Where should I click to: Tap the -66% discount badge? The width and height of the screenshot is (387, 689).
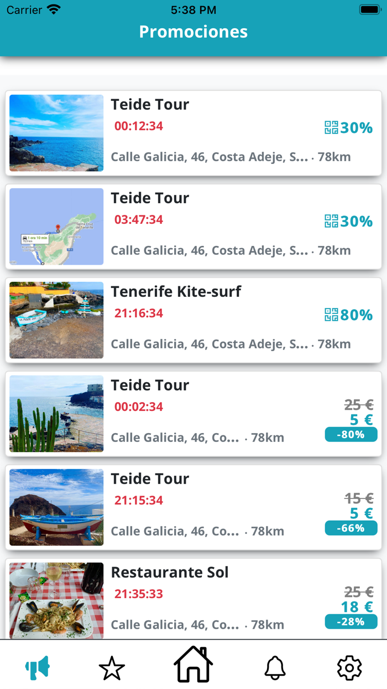pyautogui.click(x=351, y=528)
